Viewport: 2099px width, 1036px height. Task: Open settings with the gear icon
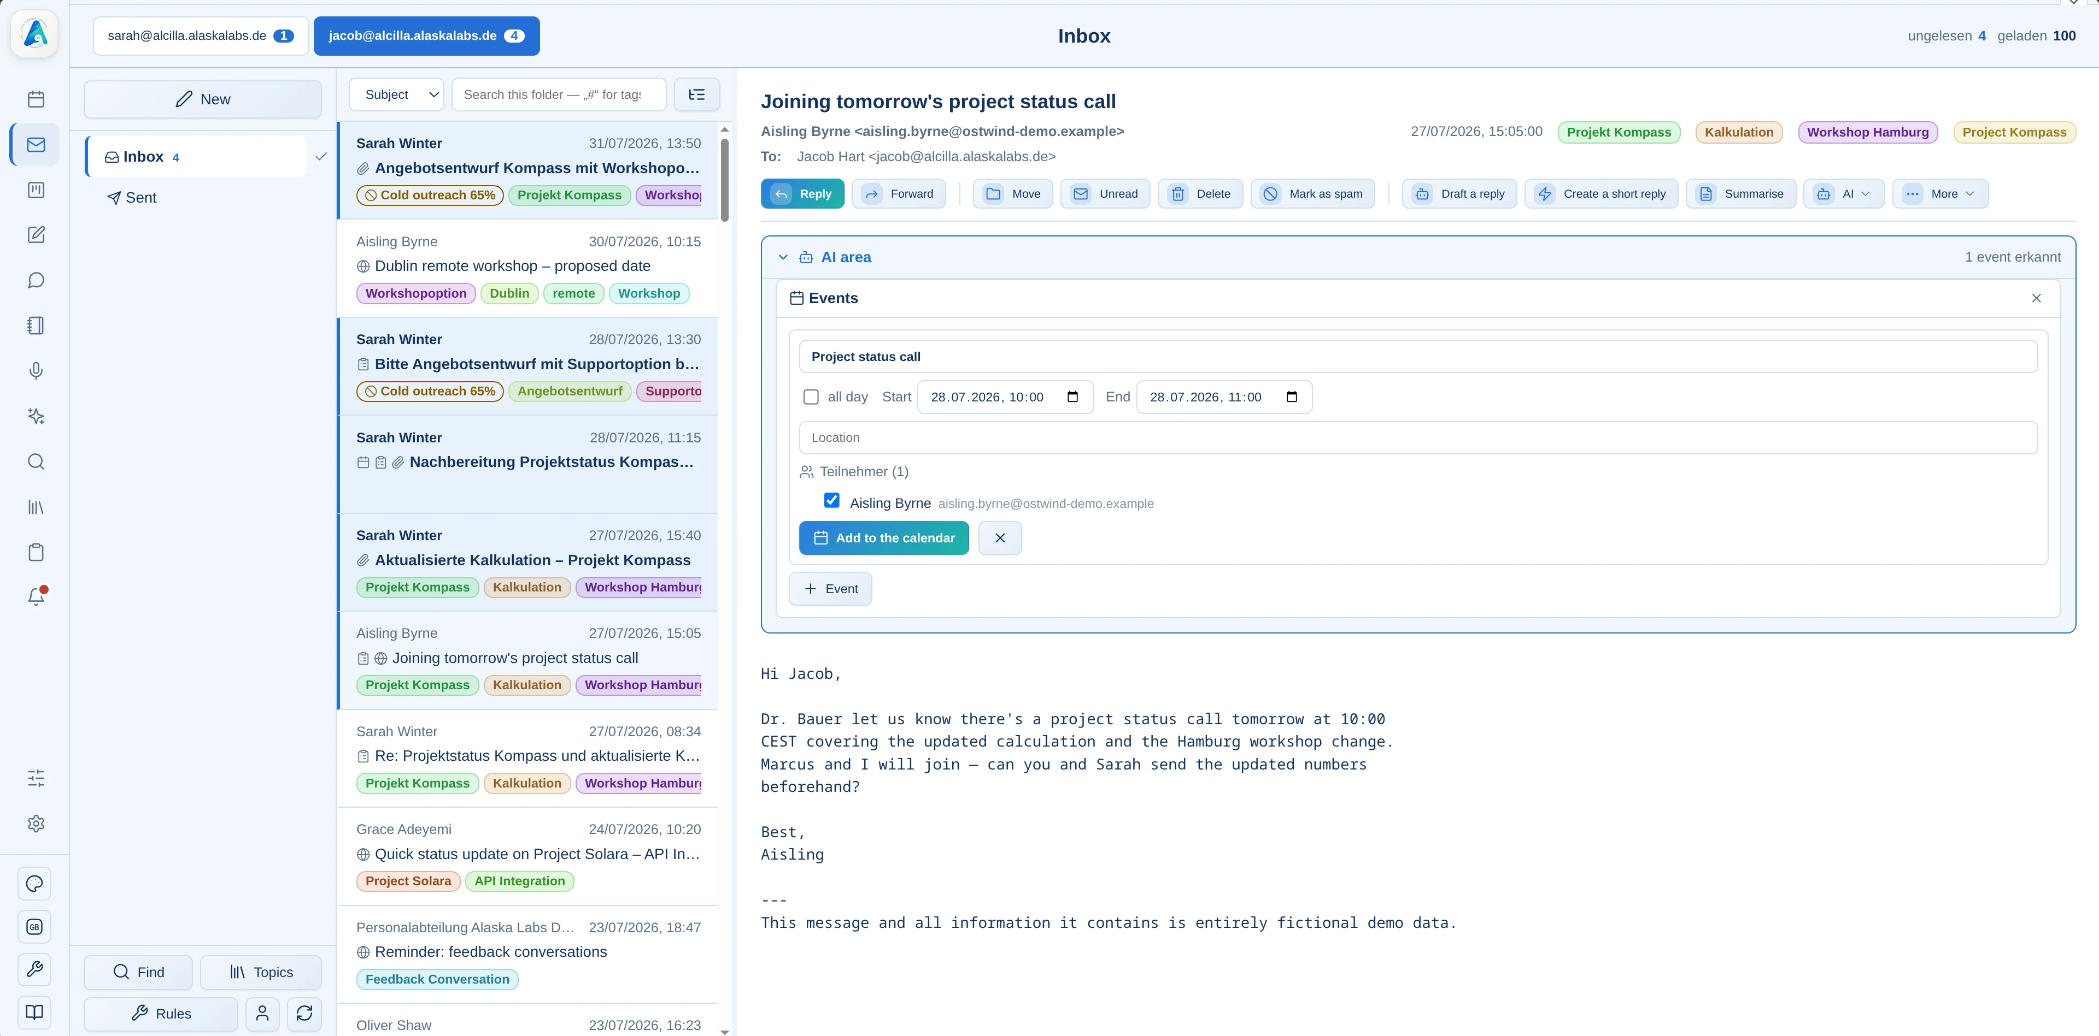point(36,824)
